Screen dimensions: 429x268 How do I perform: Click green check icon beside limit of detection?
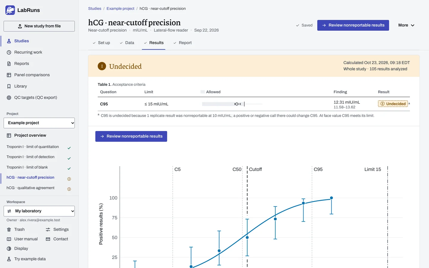click(x=69, y=158)
